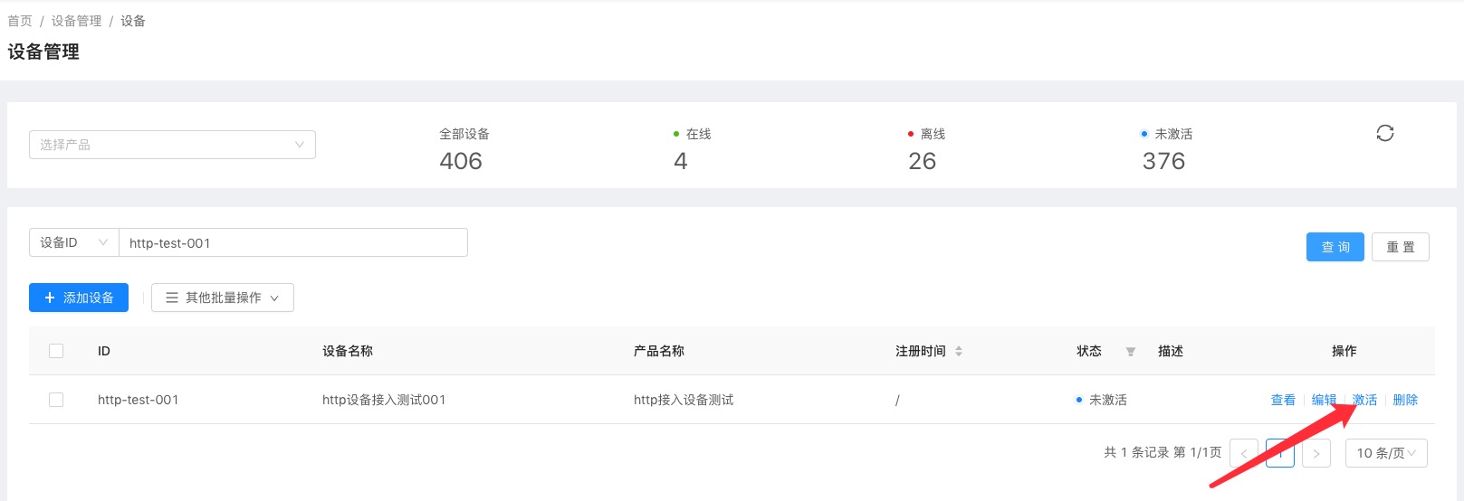This screenshot has width=1464, height=501.
Task: Go to 设备管理 breadcrumb link
Action: [x=76, y=21]
